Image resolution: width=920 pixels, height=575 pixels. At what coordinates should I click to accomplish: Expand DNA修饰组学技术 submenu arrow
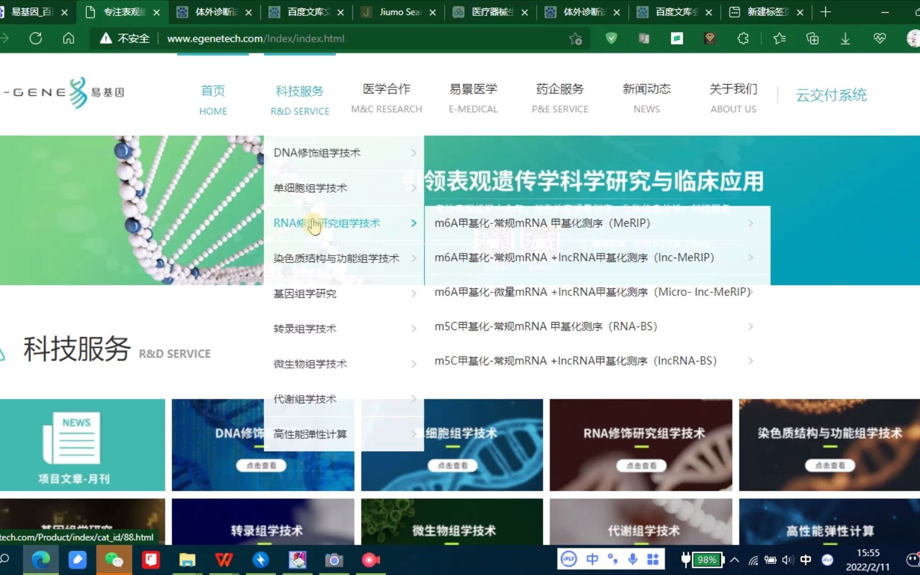point(414,153)
